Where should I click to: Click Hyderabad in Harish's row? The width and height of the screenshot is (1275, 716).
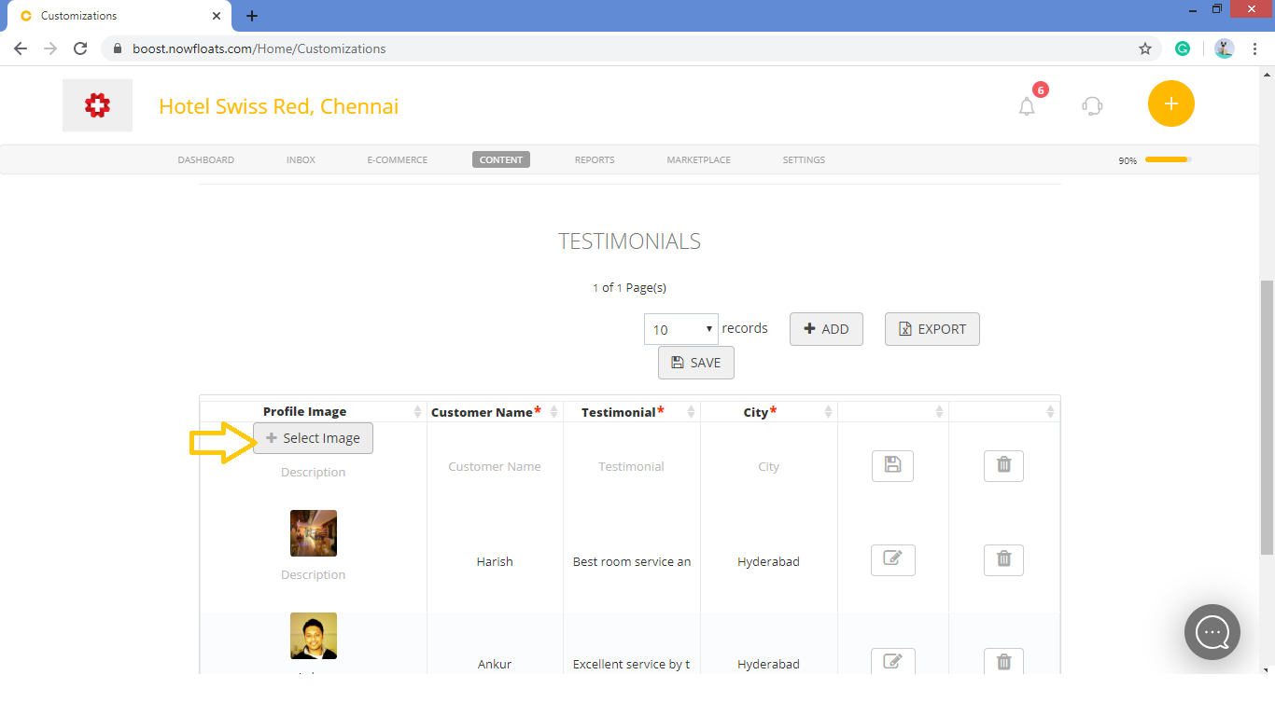[768, 561]
